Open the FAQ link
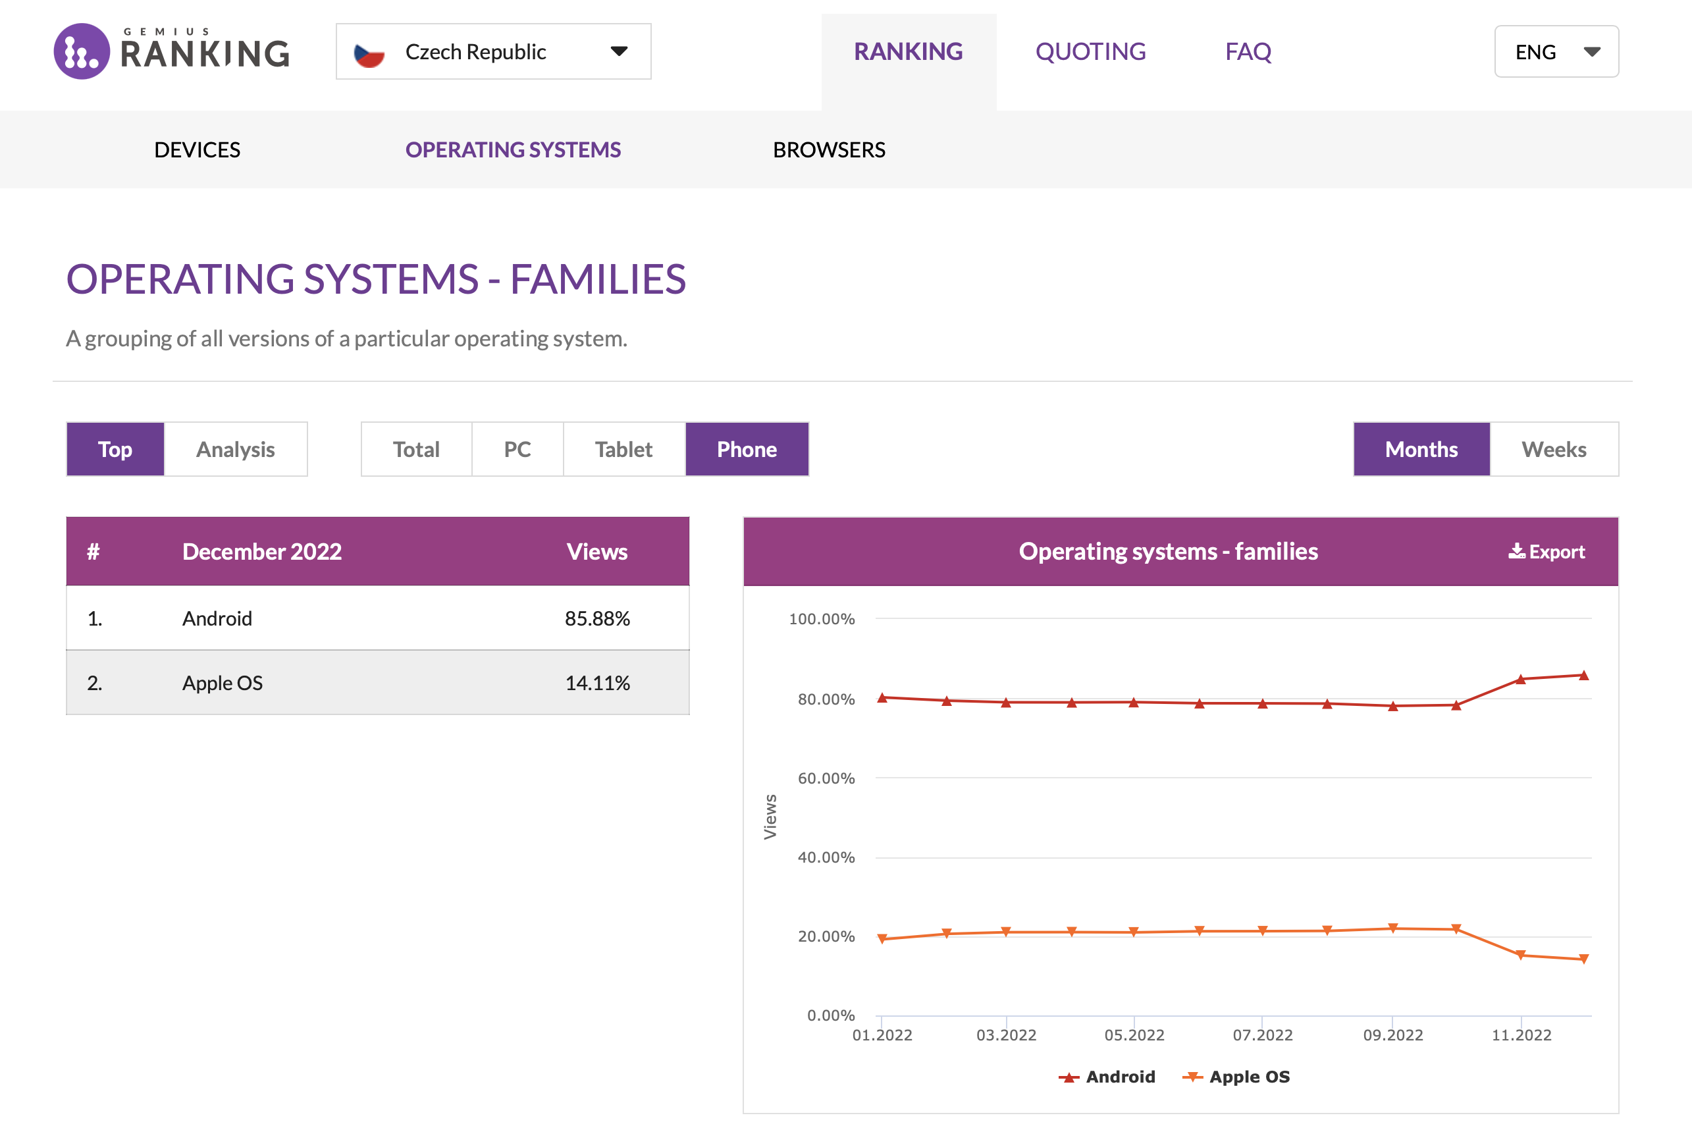The image size is (1692, 1130). pyautogui.click(x=1248, y=52)
